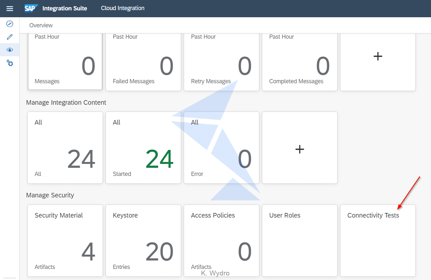Open the Security Material tile

65,241
